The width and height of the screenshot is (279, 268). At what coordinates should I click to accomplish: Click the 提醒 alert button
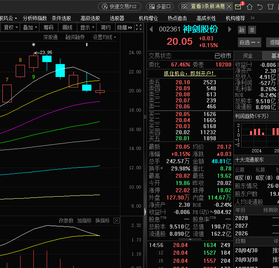pos(273,42)
